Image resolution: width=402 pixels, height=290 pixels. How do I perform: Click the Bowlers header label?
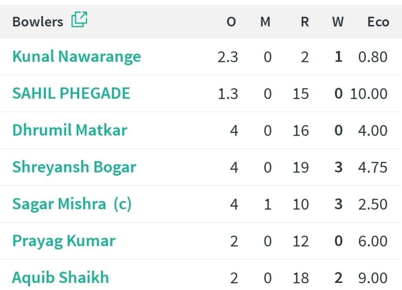(38, 22)
